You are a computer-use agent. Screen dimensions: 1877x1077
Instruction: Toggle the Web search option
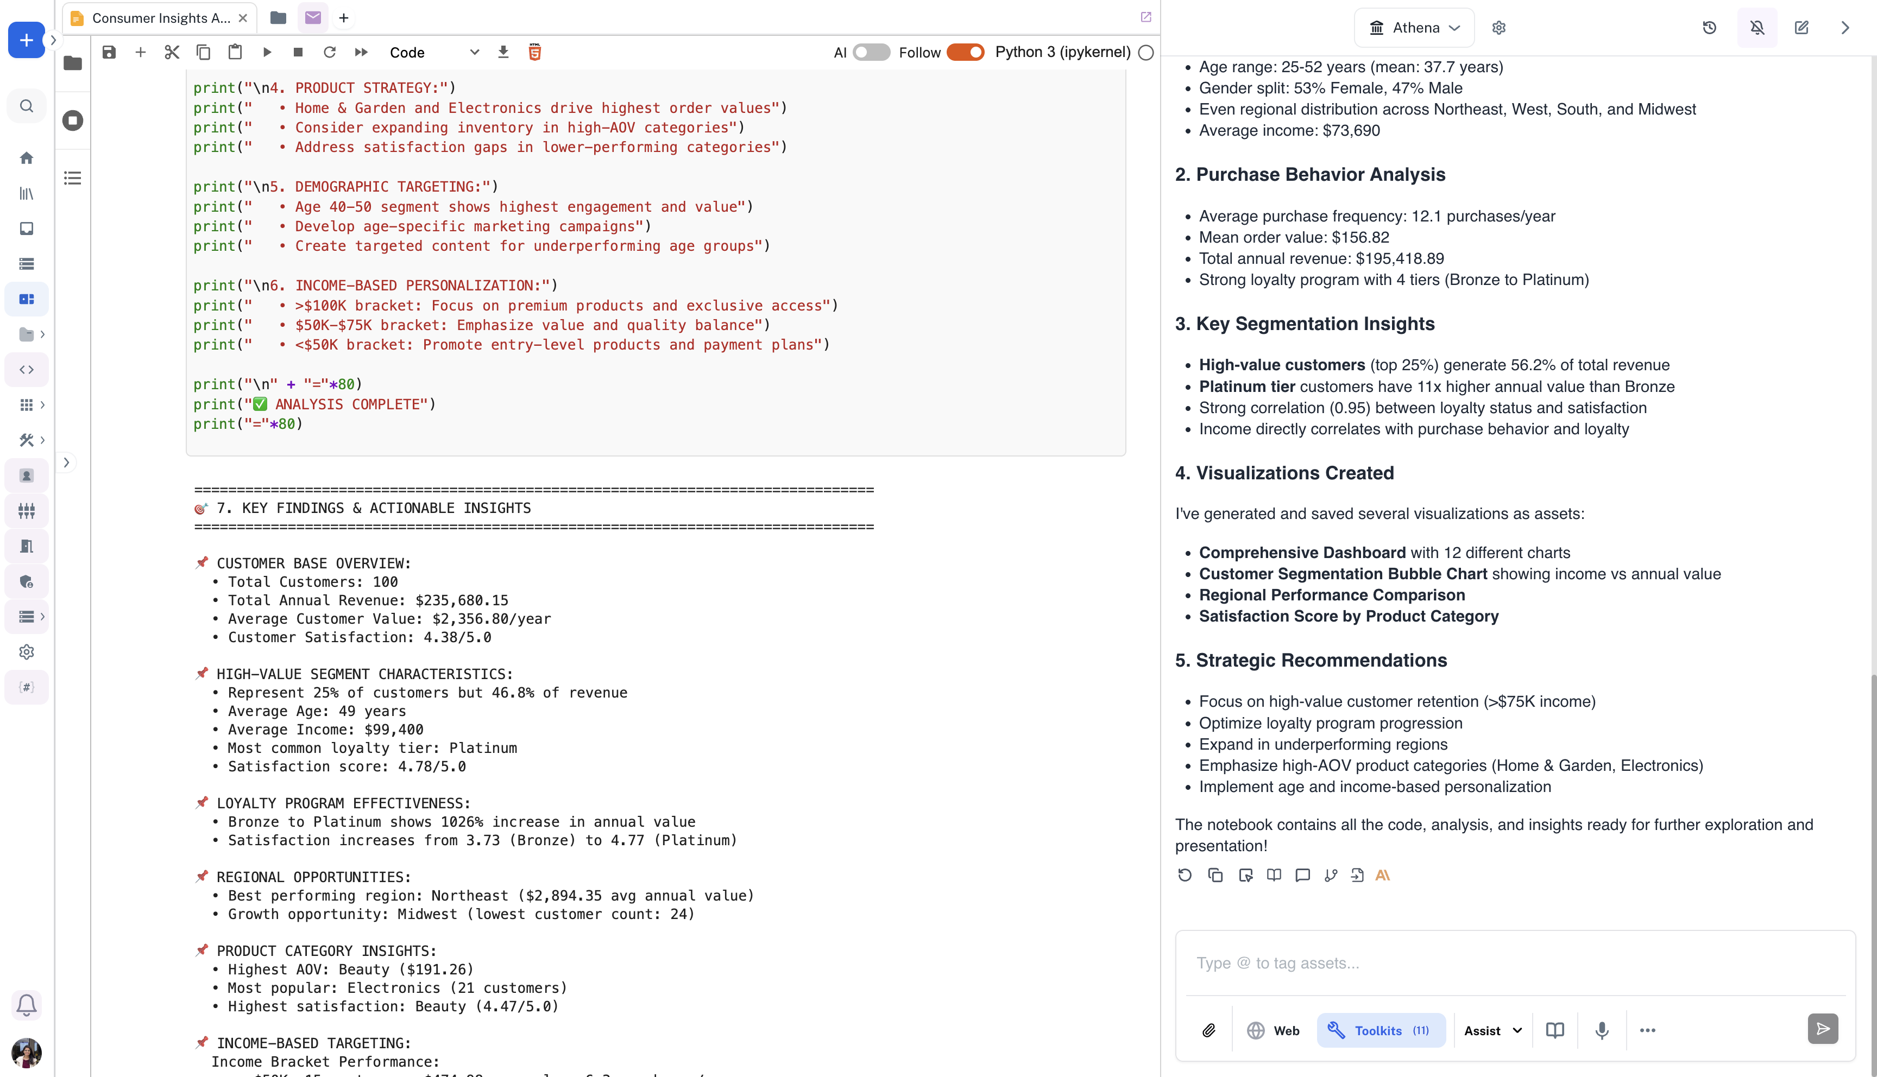1273,1030
